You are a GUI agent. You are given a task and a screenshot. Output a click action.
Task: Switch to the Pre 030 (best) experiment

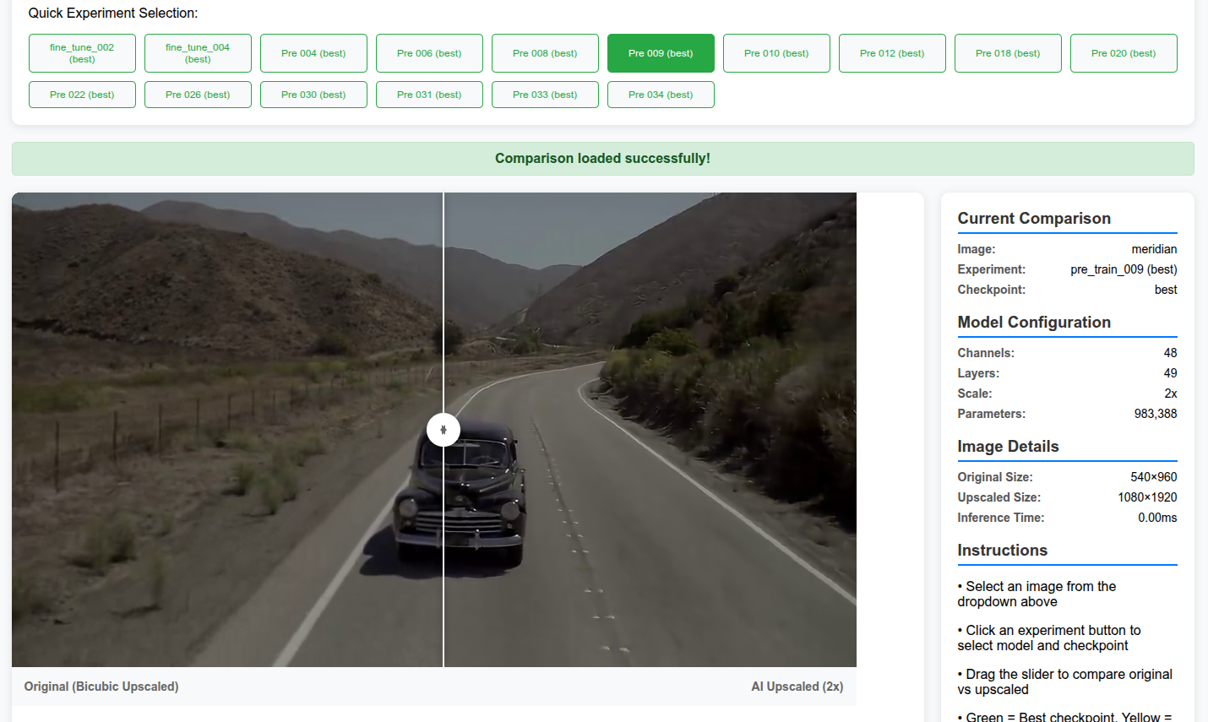313,95
